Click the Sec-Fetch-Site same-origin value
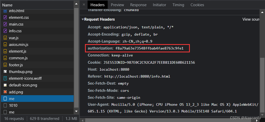265x122 pixels. point(128,98)
